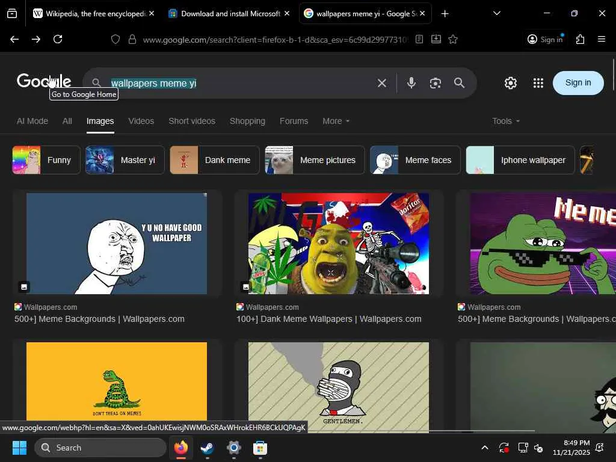Expand the Tools dropdown
This screenshot has width=616, height=462.
pos(505,121)
